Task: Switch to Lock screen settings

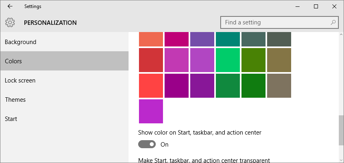Action: coord(20,80)
